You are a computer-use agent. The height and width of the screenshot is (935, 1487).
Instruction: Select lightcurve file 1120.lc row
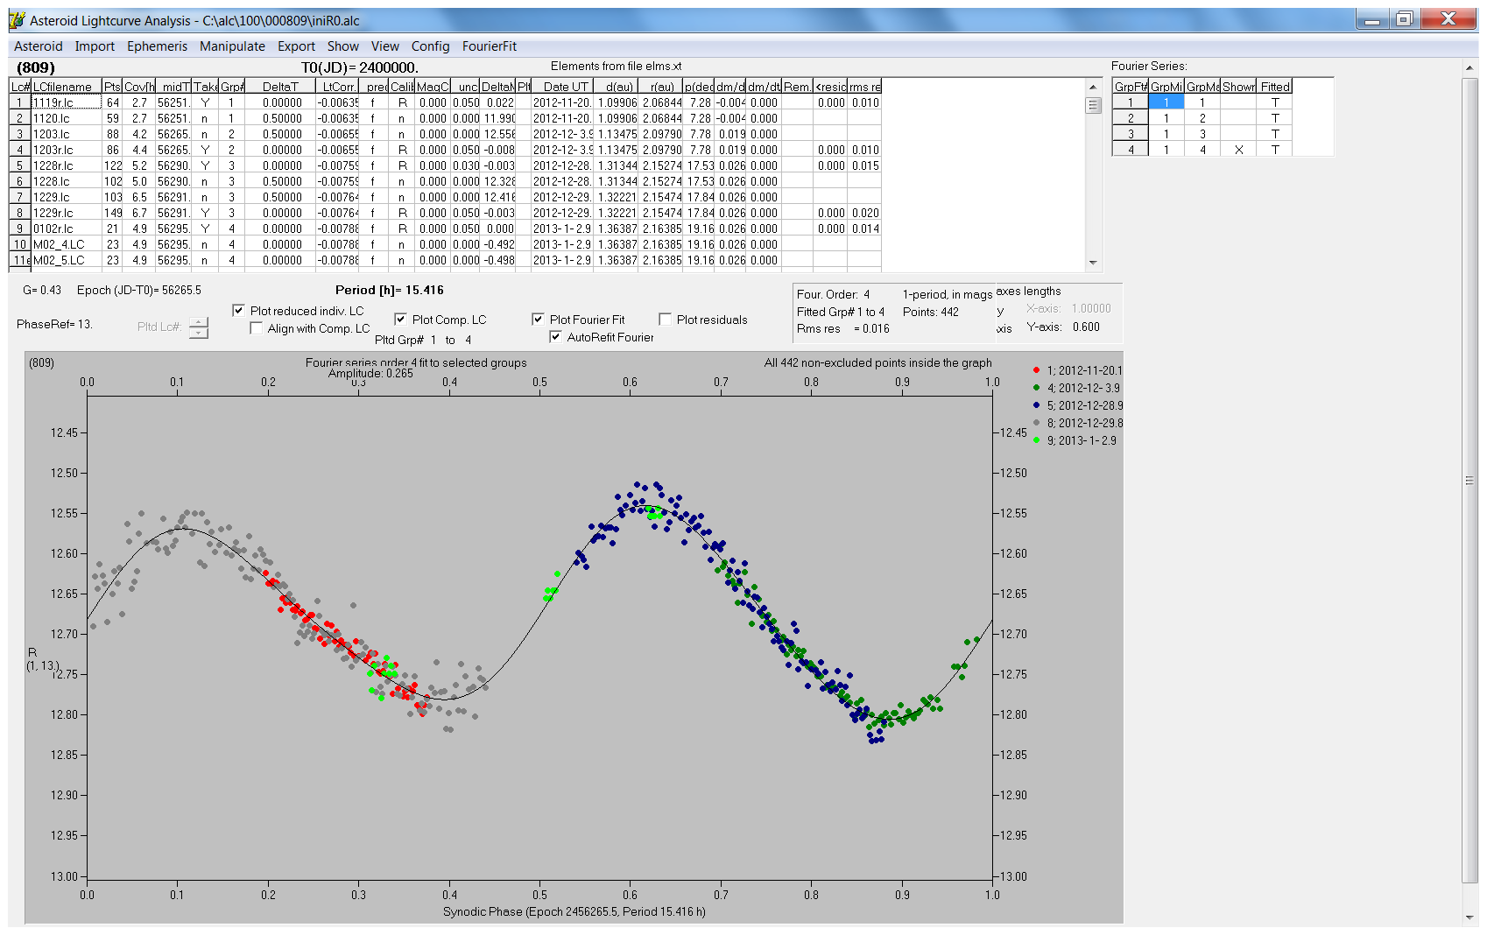(x=445, y=118)
